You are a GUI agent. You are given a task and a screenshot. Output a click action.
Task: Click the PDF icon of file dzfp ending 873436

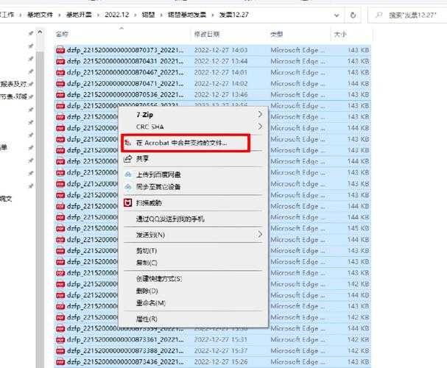(60, 362)
